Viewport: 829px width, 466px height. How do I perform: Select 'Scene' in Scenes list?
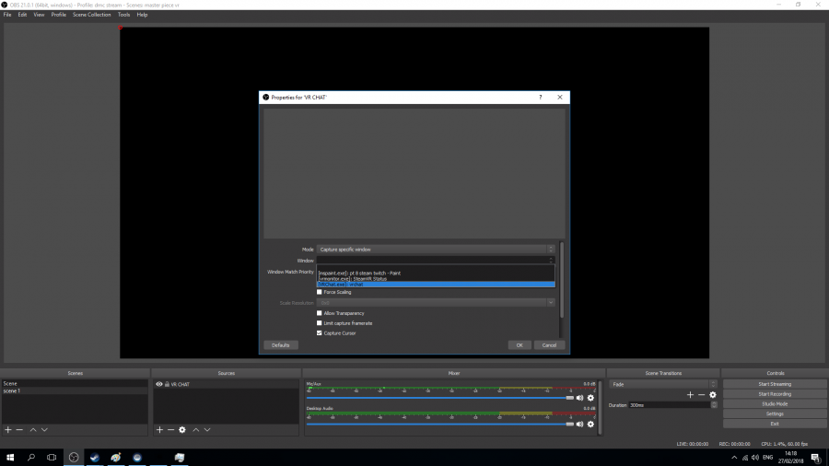tap(75, 384)
